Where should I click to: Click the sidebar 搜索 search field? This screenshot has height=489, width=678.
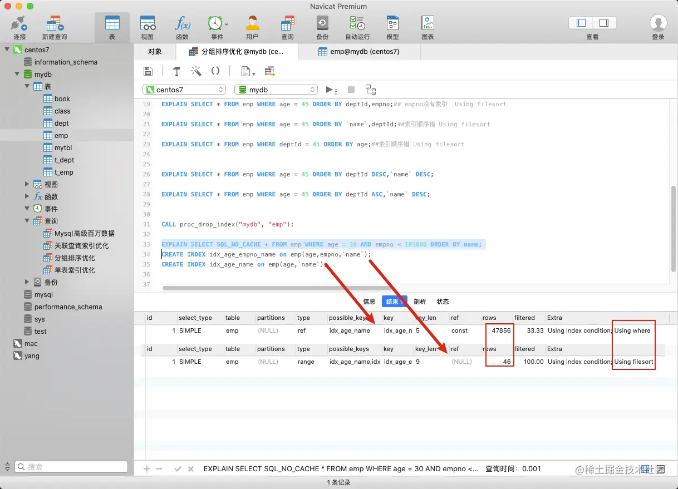71,467
